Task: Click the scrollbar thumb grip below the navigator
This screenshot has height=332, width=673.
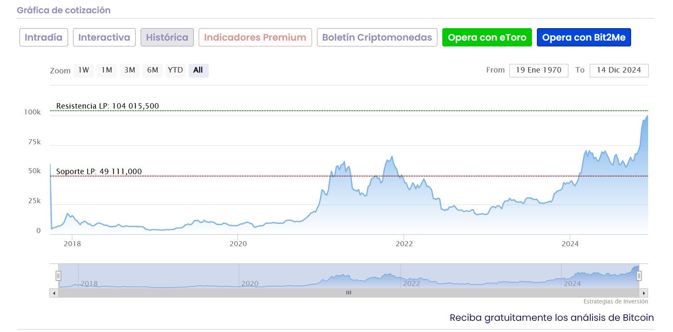Action: pyautogui.click(x=349, y=293)
